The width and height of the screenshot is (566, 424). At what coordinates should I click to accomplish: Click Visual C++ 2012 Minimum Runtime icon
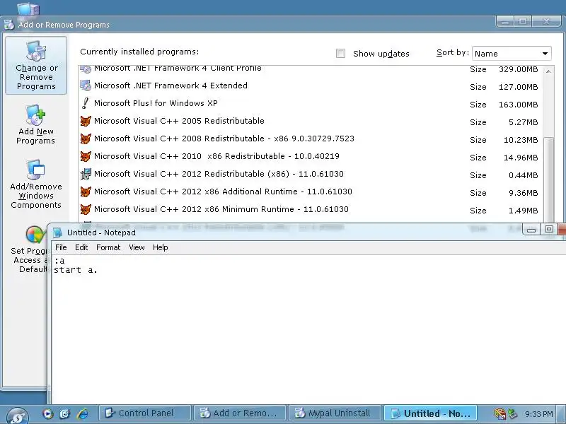pos(86,209)
